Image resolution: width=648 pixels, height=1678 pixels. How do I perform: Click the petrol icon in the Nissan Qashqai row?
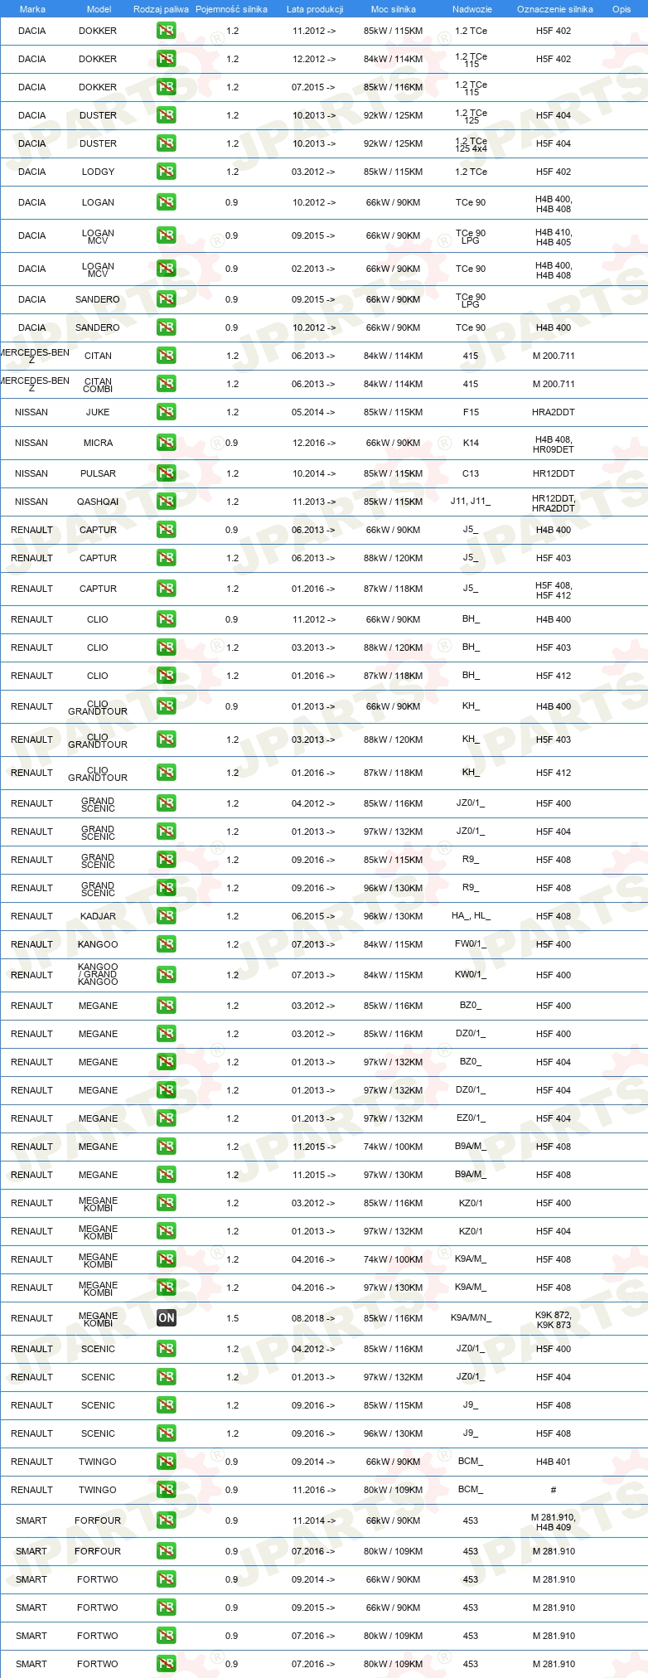[167, 502]
